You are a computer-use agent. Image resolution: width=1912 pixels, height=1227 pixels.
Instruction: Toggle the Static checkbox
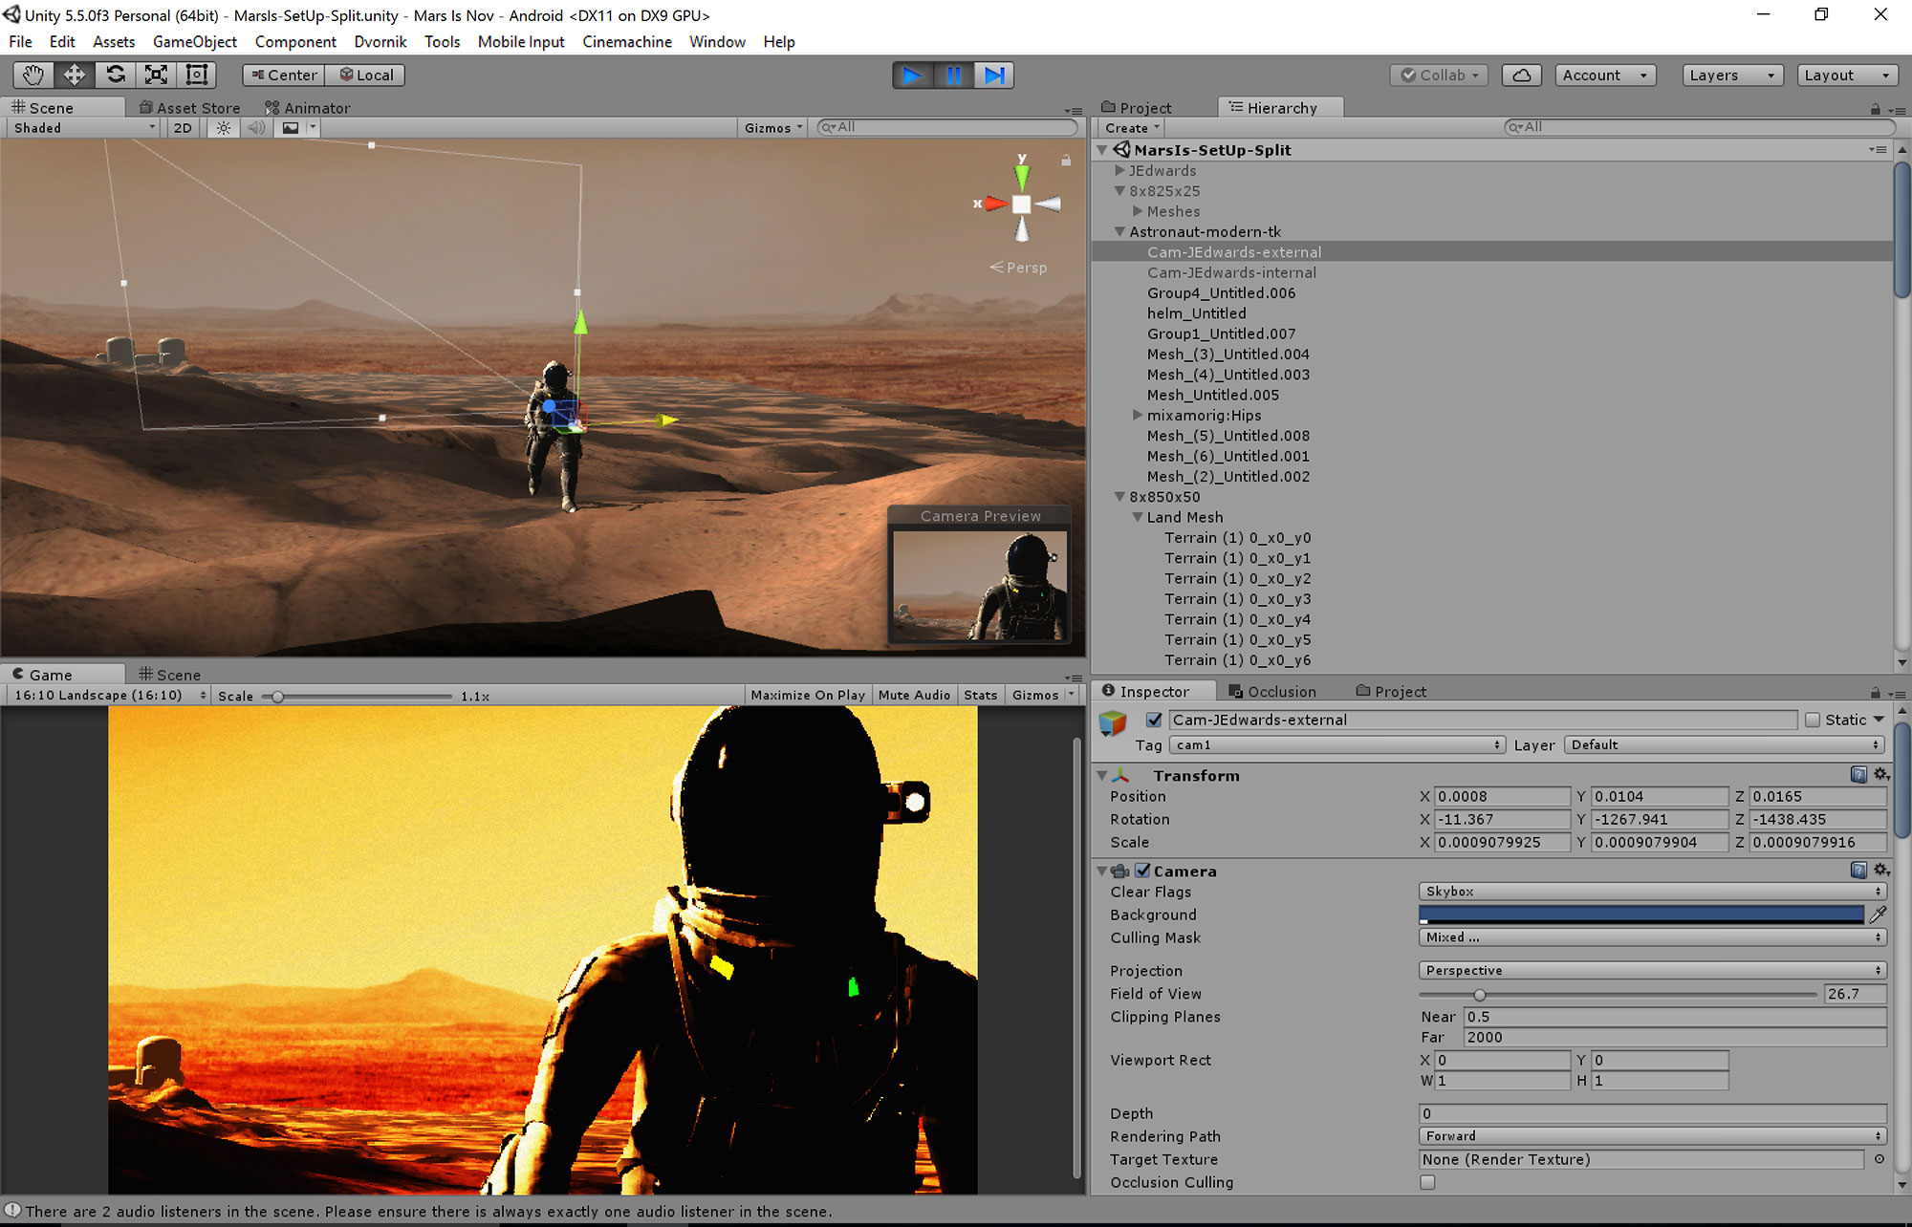tap(1813, 720)
